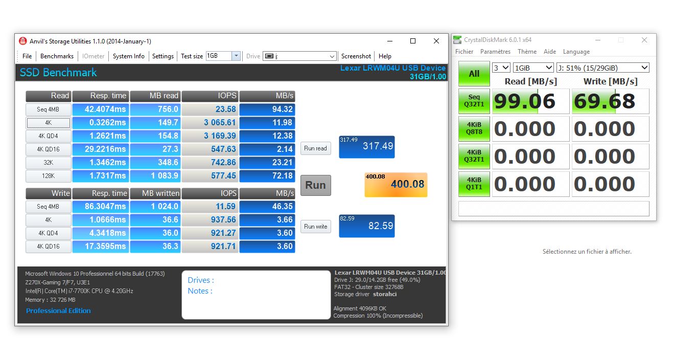The width and height of the screenshot is (673, 357).
Task: Open the J: 51% drive dropdown
Action: (x=602, y=68)
